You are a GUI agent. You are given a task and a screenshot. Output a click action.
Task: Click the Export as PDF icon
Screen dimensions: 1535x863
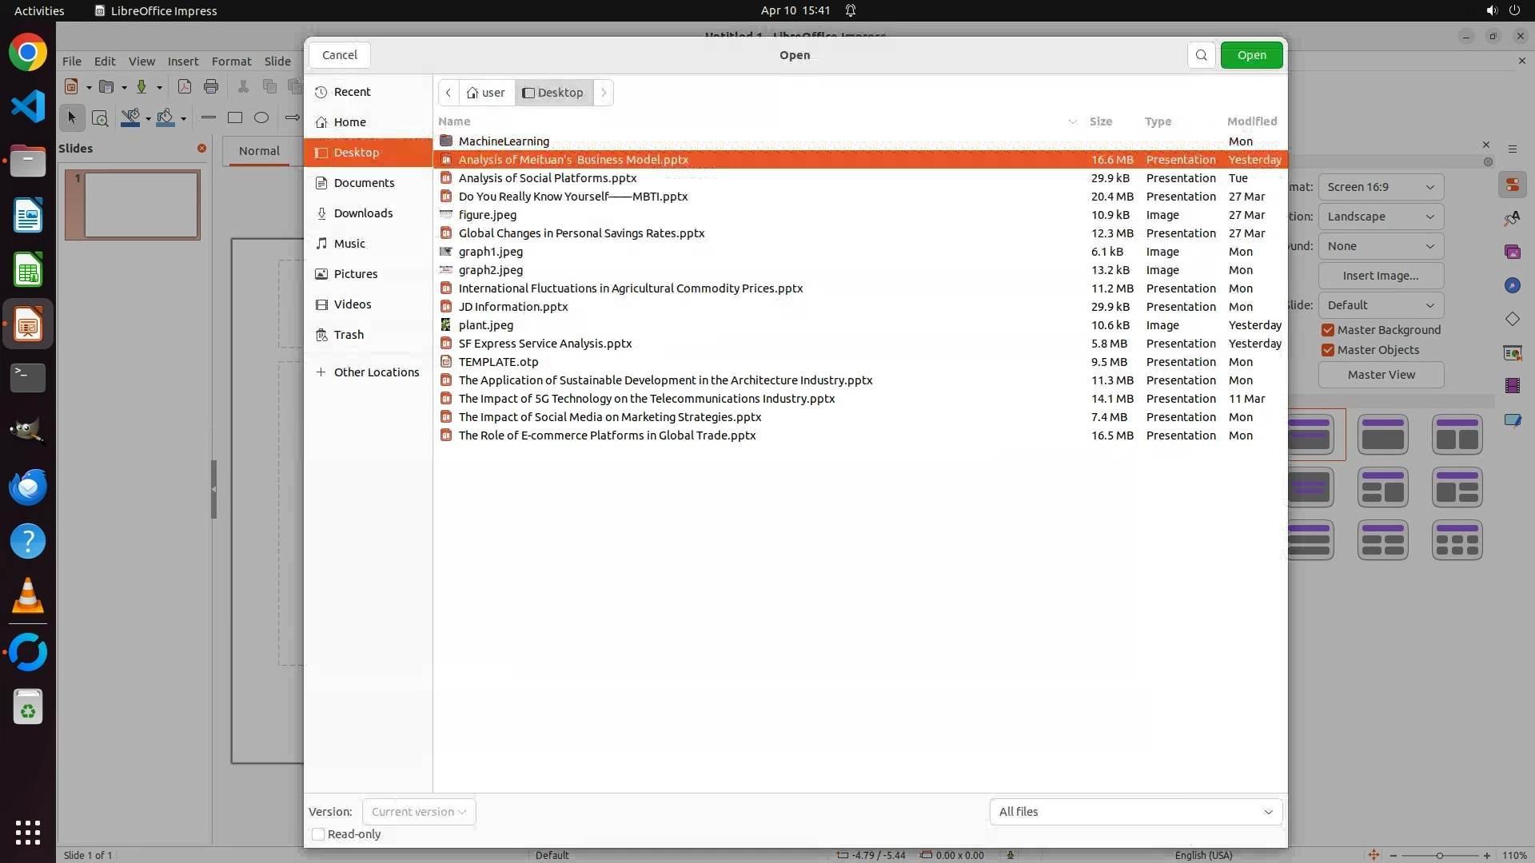tap(185, 86)
